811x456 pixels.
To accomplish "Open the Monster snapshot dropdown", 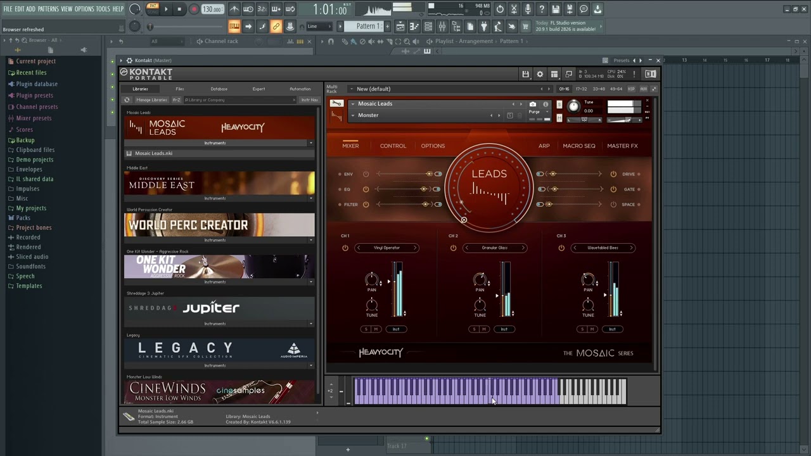I will tap(353, 115).
